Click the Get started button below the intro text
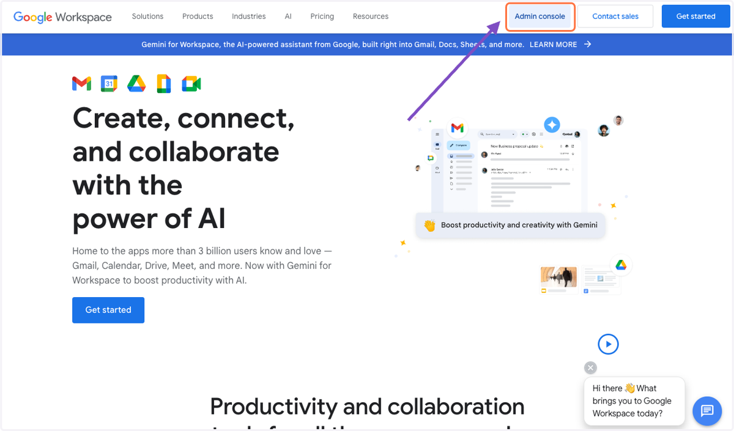734x431 pixels. [x=108, y=310]
